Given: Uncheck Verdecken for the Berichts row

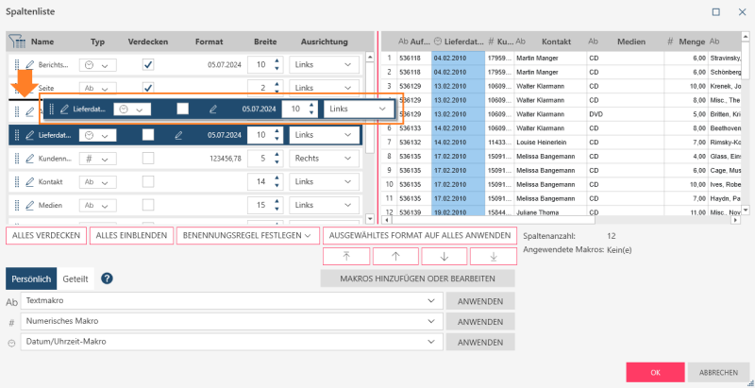Looking at the screenshot, I should 147,65.
